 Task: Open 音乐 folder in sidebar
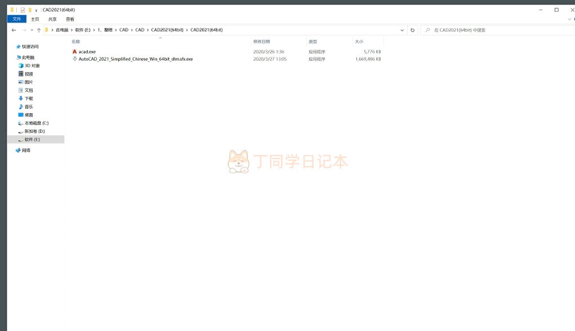29,106
